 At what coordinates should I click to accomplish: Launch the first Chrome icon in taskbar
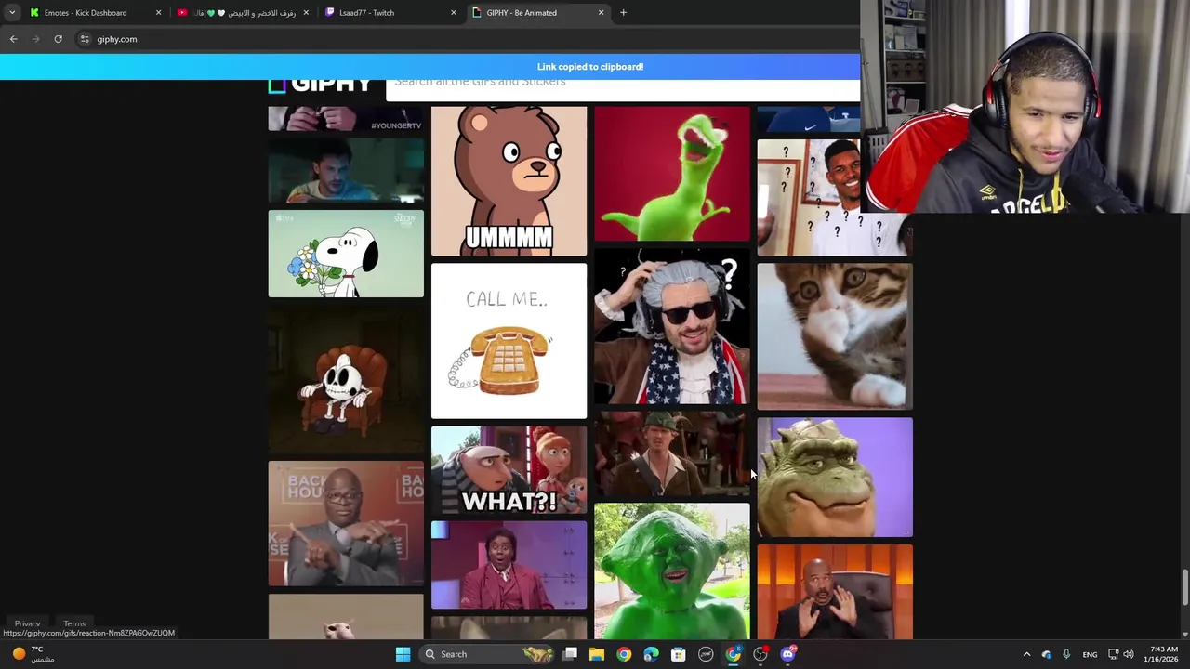624,654
